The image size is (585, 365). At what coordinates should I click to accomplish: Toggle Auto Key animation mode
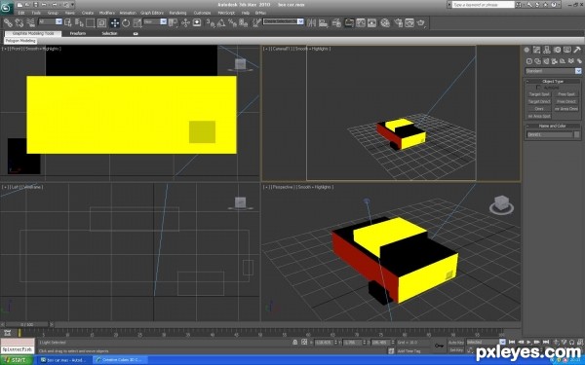pos(456,343)
